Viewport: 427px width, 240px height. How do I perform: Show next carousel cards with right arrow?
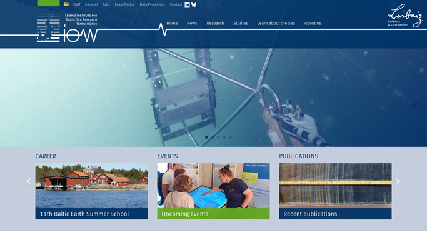pos(398,181)
